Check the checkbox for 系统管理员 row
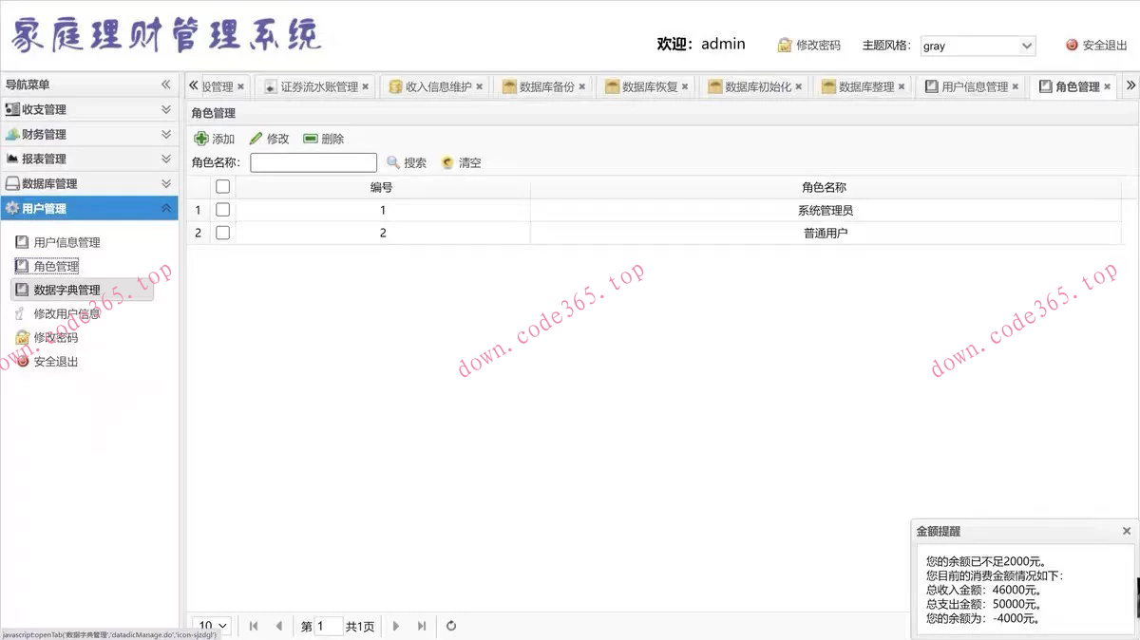Image resolution: width=1140 pixels, height=640 pixels. 221,210
